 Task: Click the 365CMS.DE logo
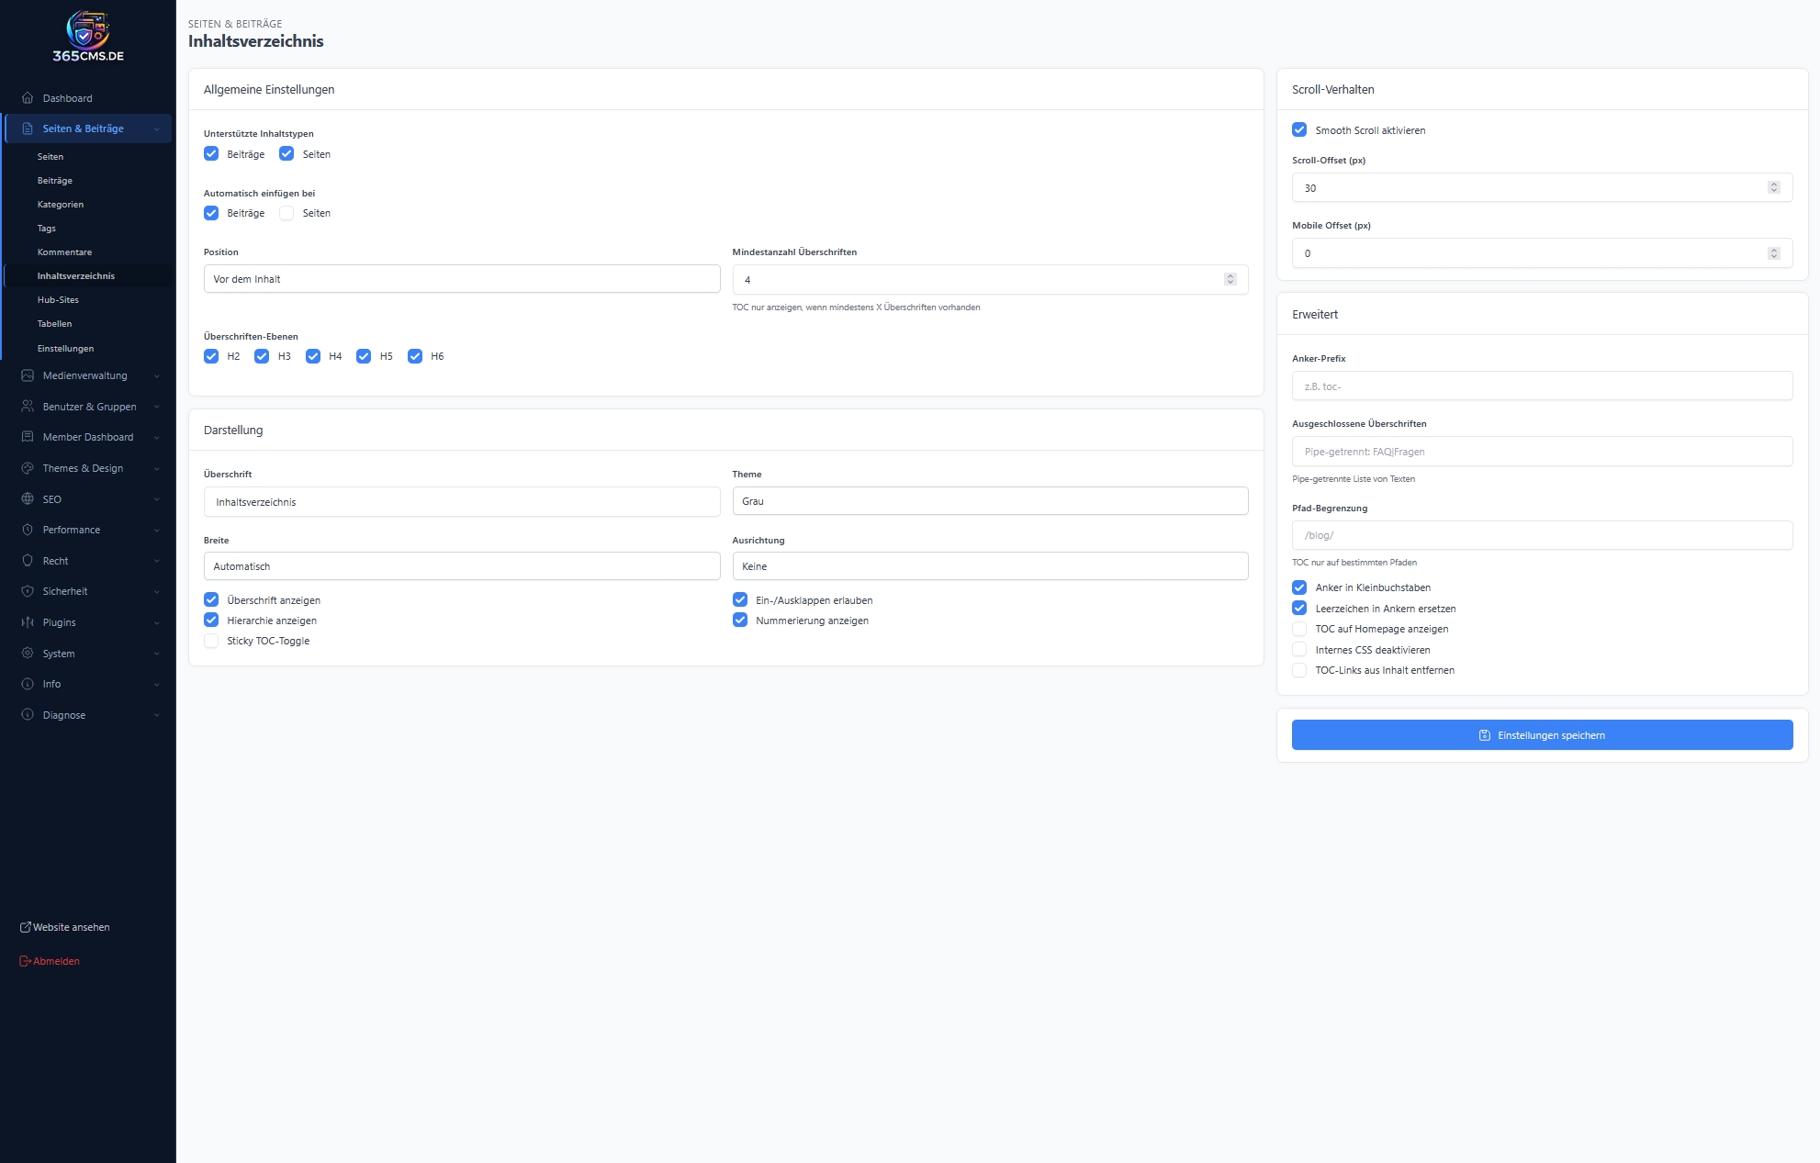coord(88,37)
